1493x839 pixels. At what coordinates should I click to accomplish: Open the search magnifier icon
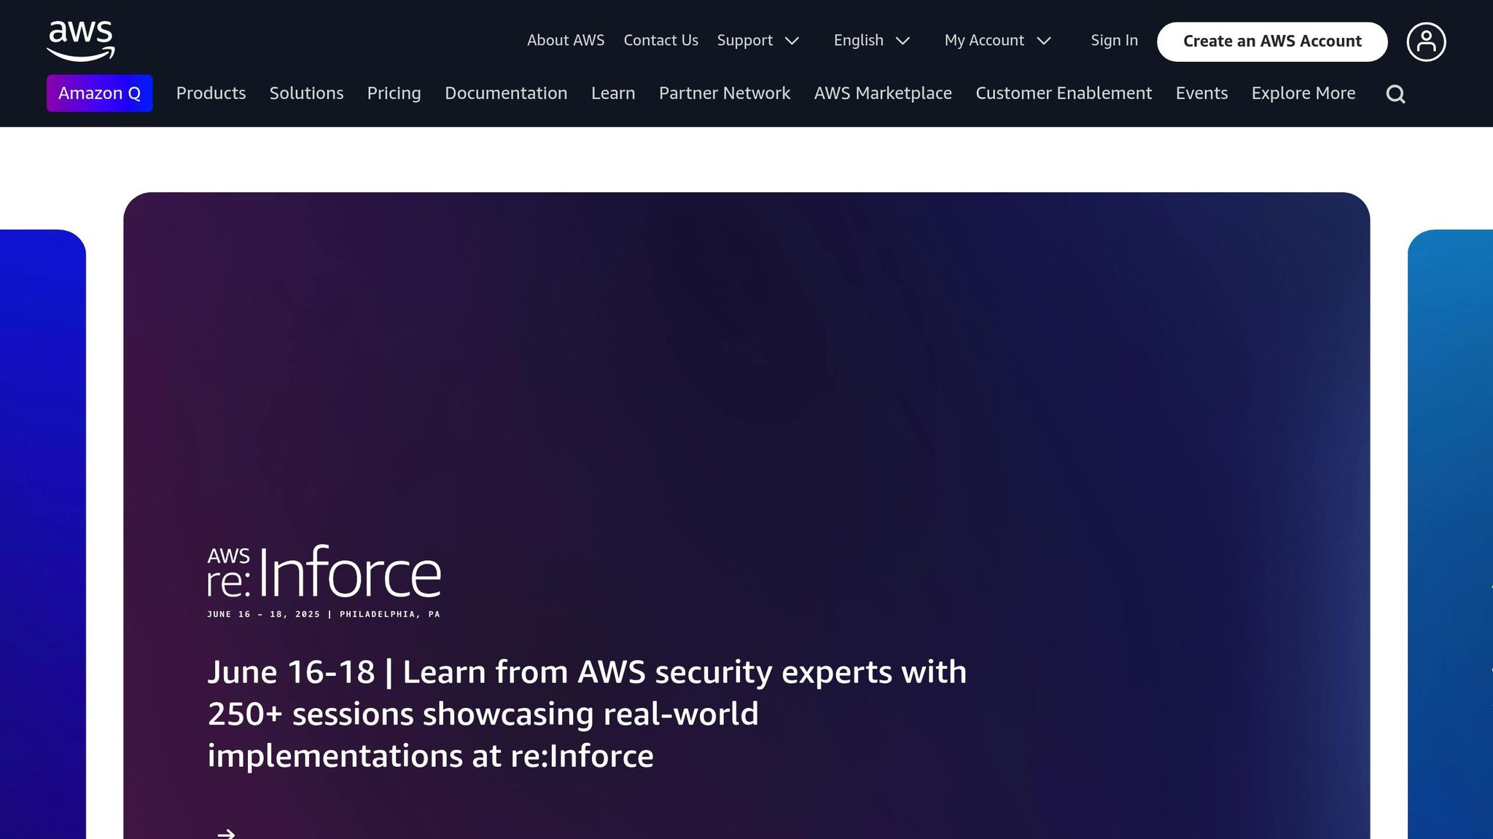pos(1395,94)
